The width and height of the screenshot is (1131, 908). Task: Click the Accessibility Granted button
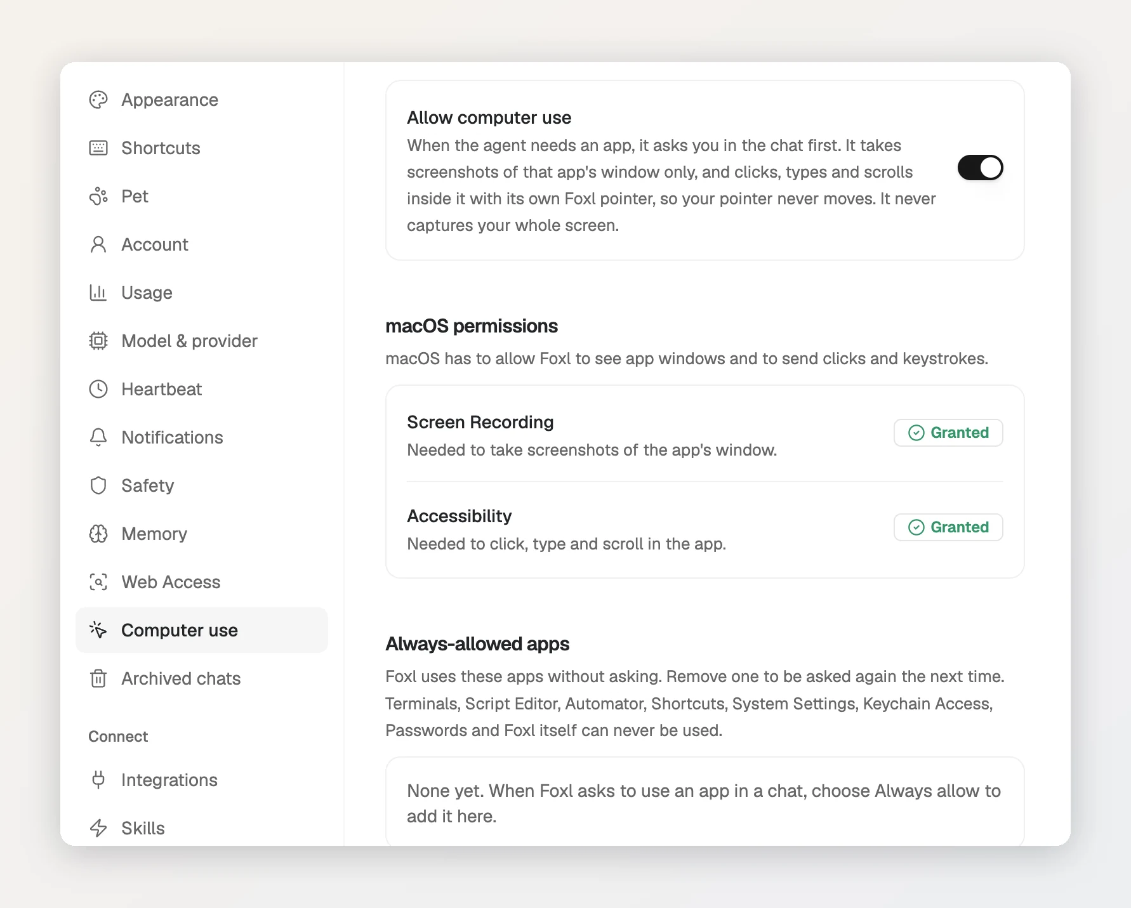click(x=948, y=527)
